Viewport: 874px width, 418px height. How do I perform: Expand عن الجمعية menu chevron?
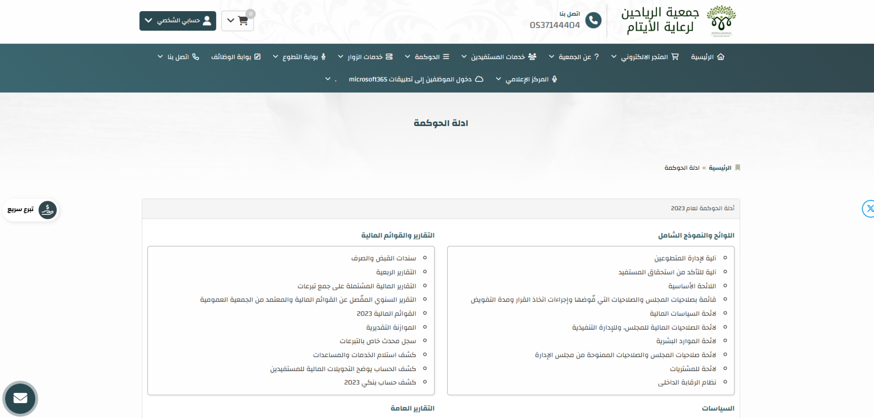(x=551, y=56)
